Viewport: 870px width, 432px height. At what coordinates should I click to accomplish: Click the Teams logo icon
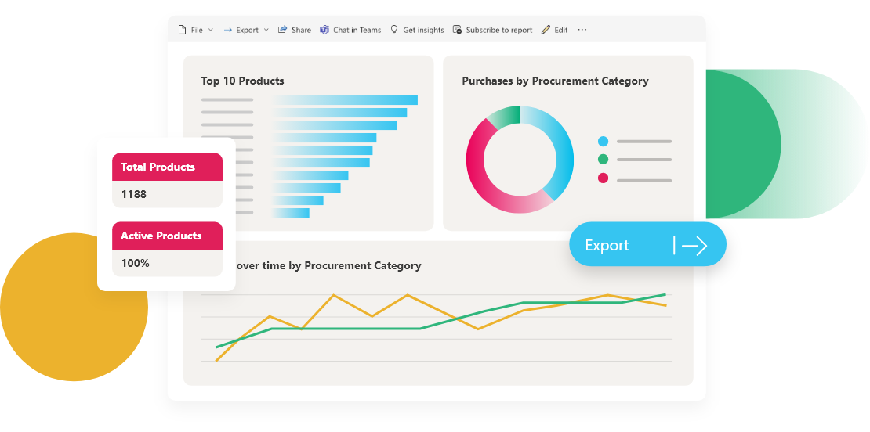(324, 30)
